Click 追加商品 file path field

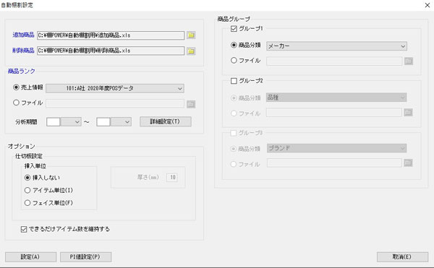point(111,35)
